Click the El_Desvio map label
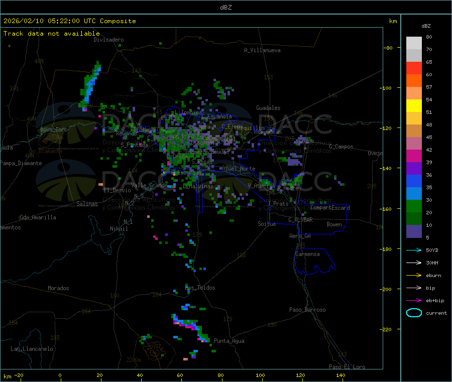 pos(118,190)
